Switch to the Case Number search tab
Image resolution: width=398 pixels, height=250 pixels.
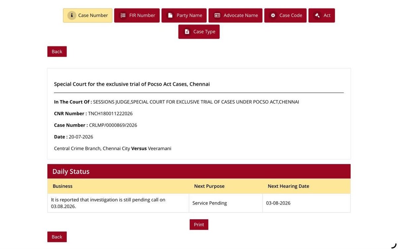click(x=88, y=15)
